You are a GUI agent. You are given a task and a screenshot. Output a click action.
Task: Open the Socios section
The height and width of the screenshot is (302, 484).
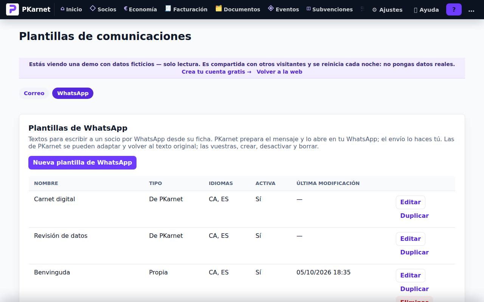(x=103, y=9)
